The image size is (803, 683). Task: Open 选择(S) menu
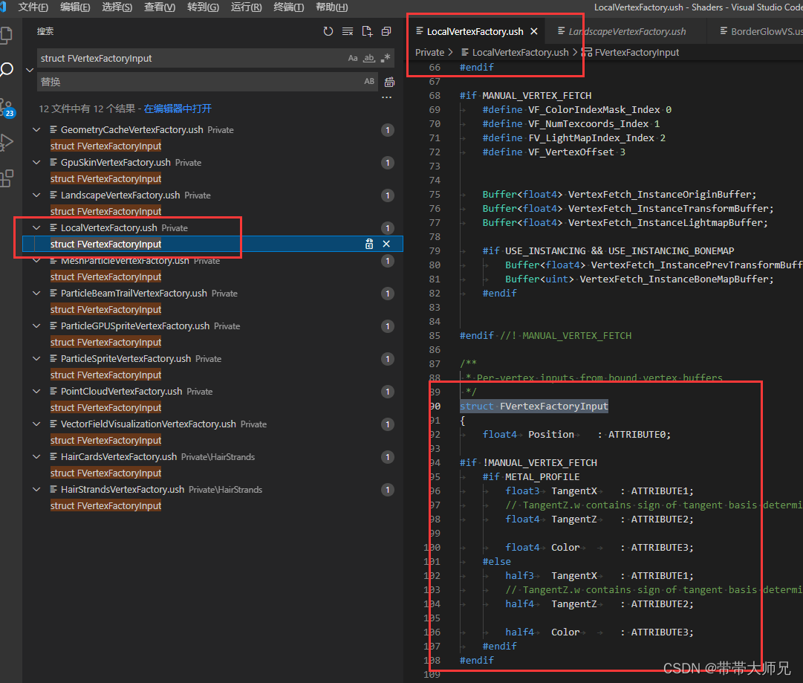click(x=117, y=7)
